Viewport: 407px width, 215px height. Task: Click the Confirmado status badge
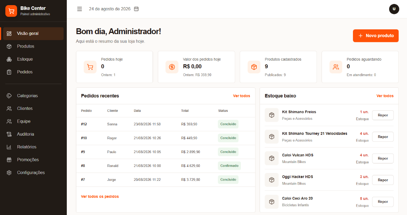point(229,166)
